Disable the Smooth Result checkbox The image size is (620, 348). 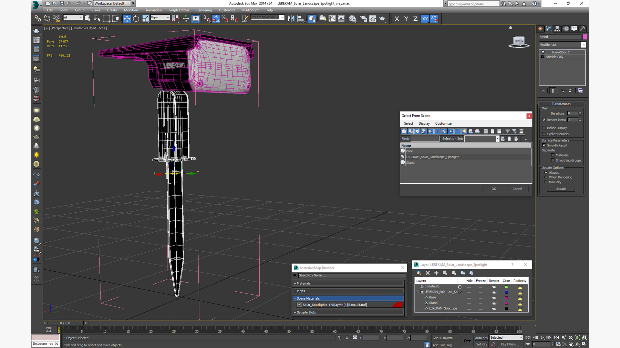[544, 145]
